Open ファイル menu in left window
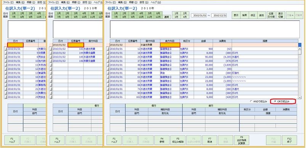 pyautogui.click(x=8, y=3)
